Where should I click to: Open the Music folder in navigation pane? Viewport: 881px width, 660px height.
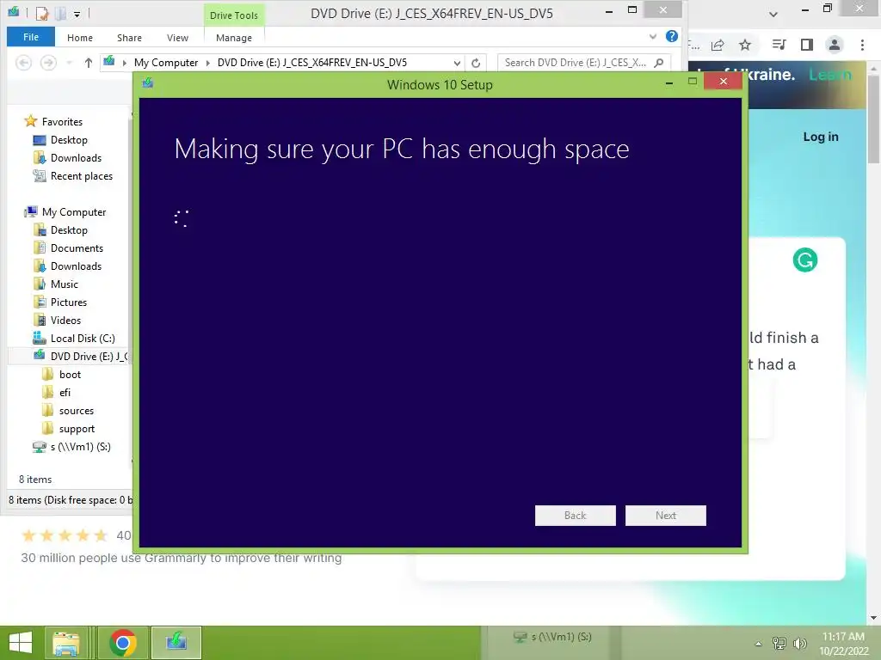click(x=64, y=284)
